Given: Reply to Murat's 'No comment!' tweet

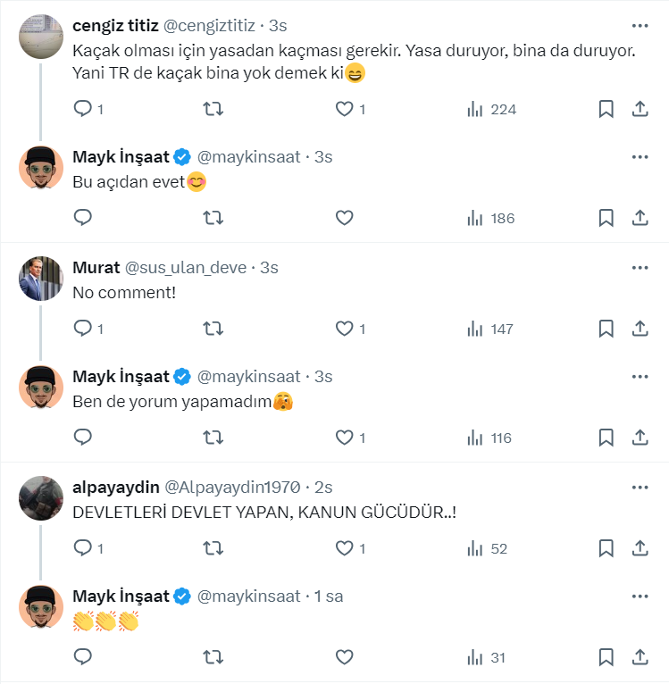Looking at the screenshot, I should click(83, 329).
